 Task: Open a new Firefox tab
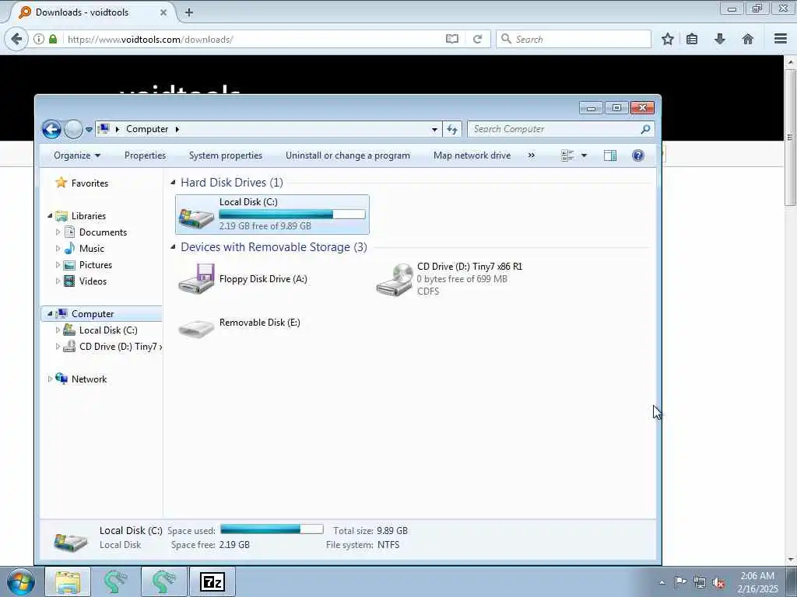pyautogui.click(x=189, y=12)
